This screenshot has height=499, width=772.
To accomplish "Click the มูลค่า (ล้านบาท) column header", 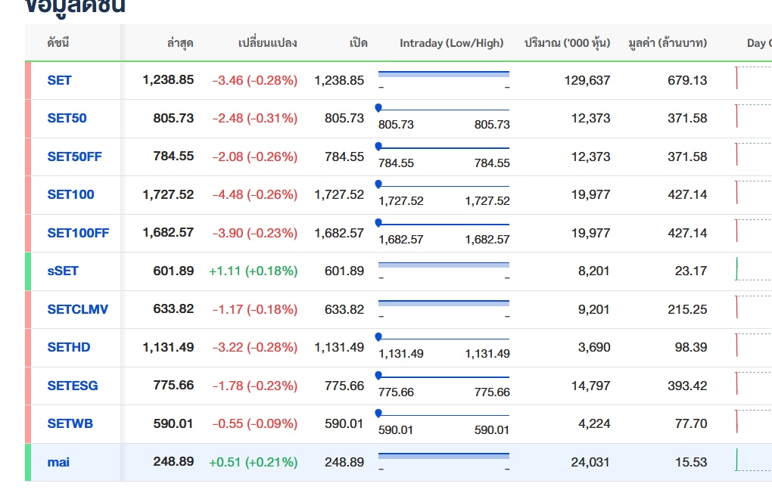I will pos(668,43).
